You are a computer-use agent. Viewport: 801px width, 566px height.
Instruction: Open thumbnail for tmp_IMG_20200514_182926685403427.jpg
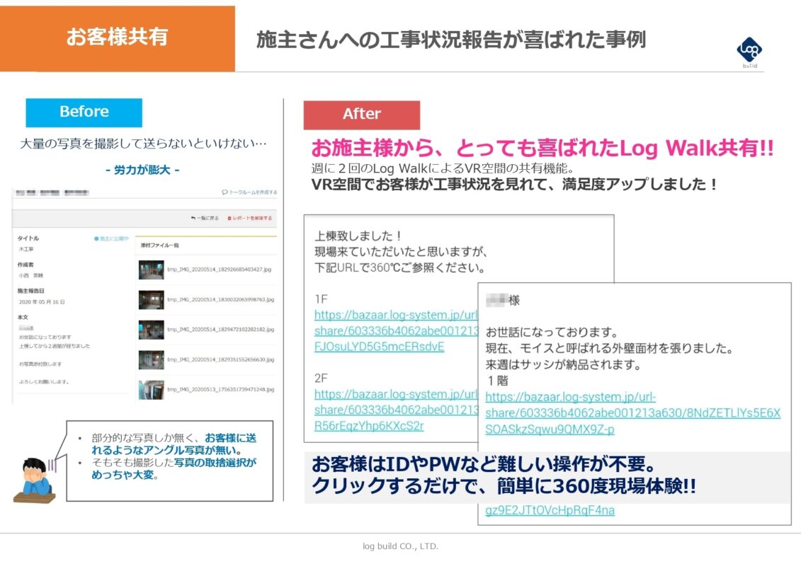pos(152,270)
